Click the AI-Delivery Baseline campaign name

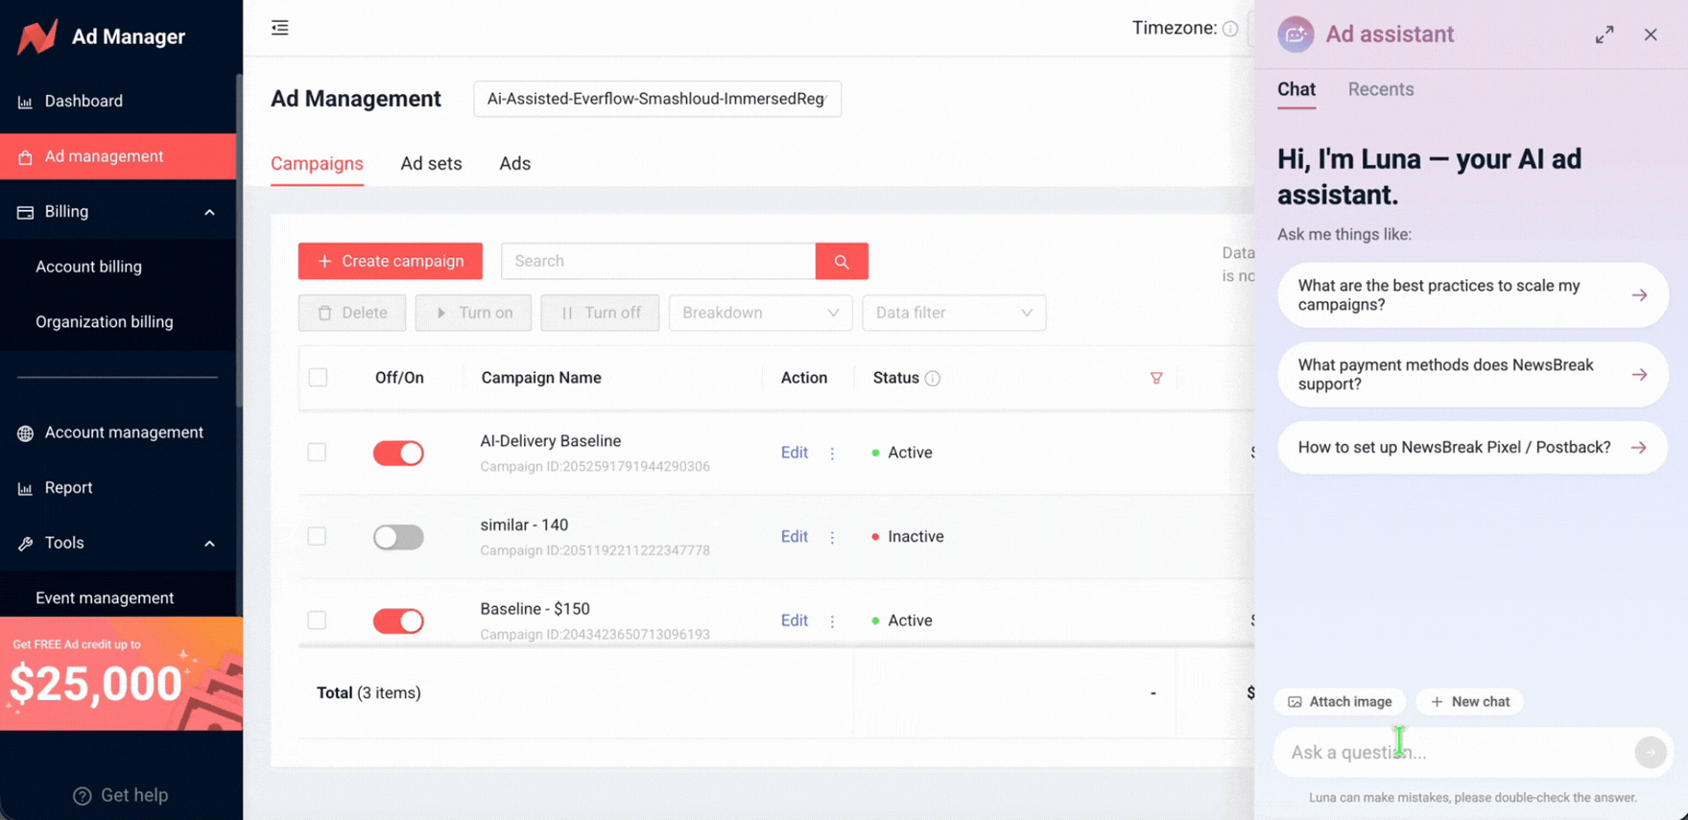[551, 441]
